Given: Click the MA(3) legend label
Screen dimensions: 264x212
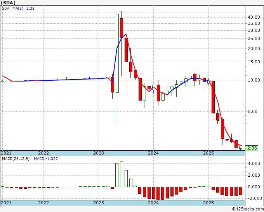Looking at the screenshot, I should [18, 9].
